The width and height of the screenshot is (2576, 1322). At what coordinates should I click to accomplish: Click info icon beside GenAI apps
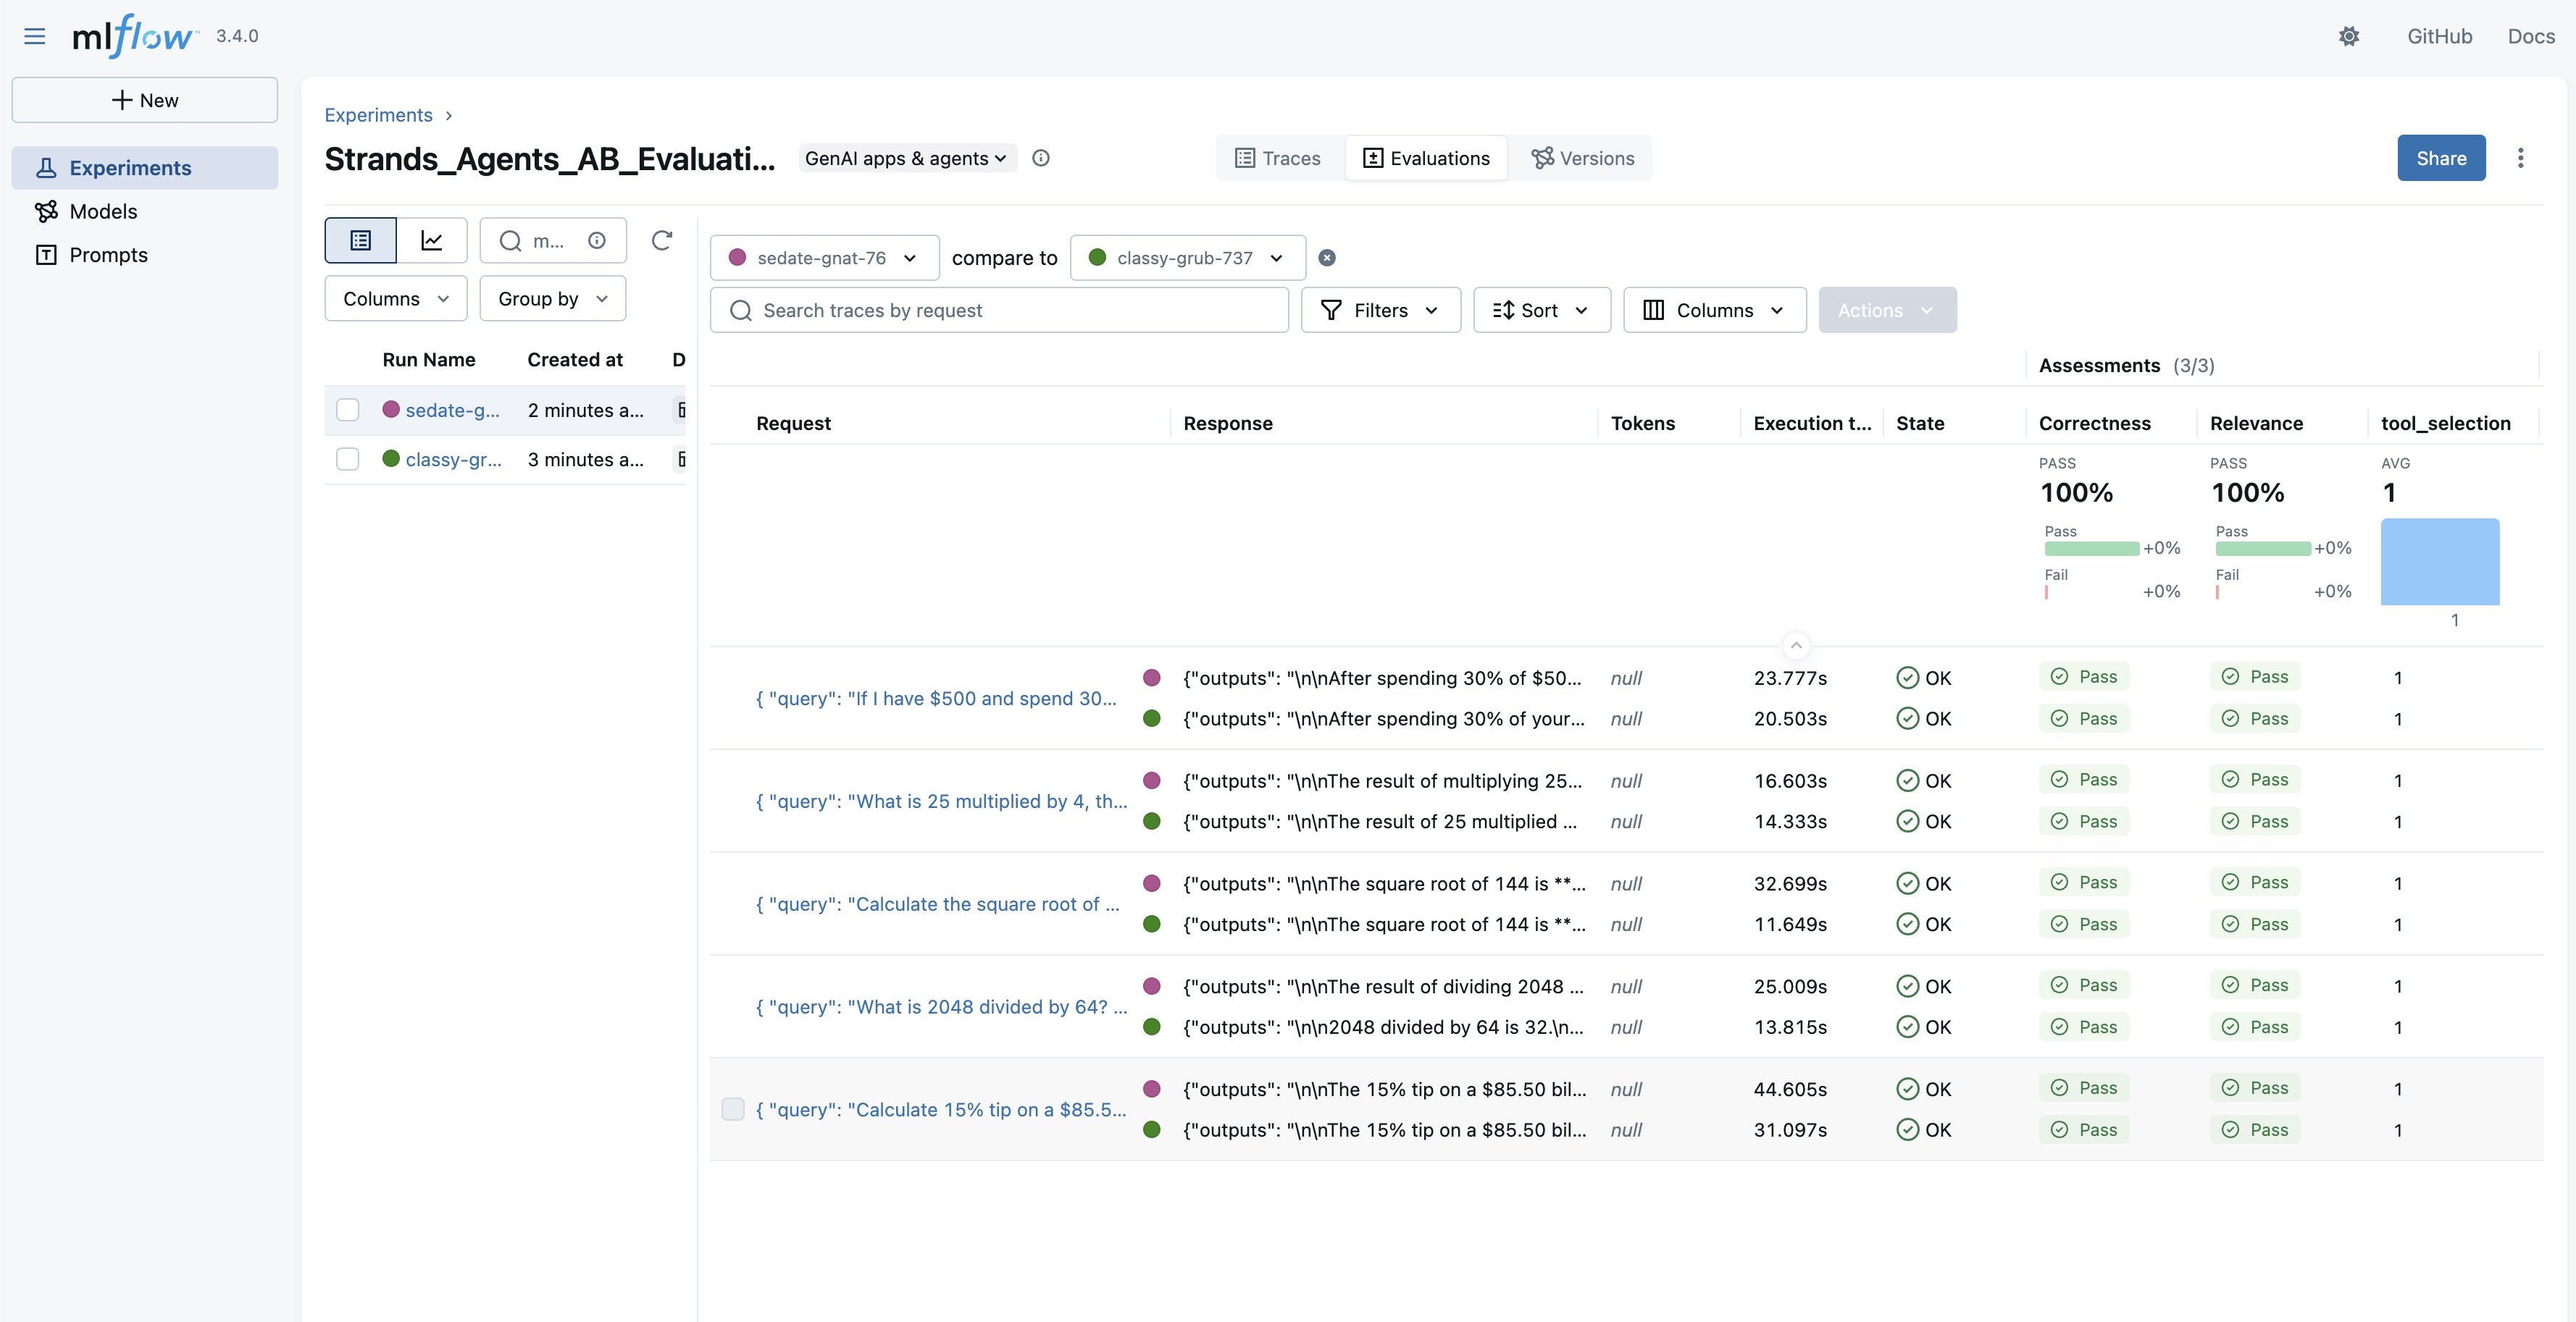click(x=1040, y=158)
